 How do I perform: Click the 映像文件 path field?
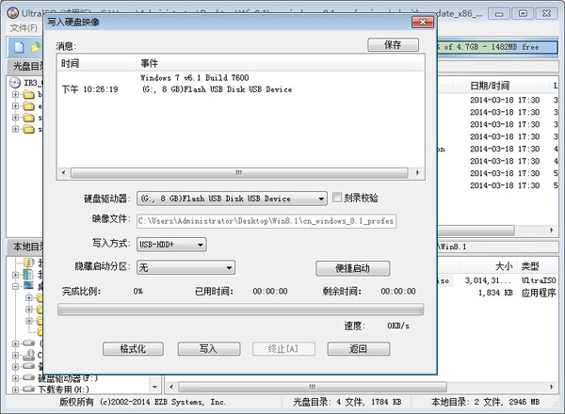(x=266, y=221)
